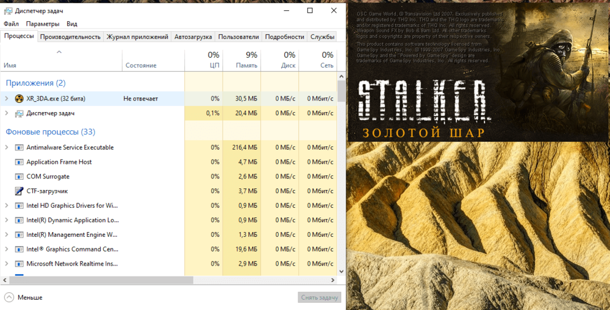This screenshot has width=610, height=310.
Task: Expand Intel(R) Dynamic Application Loader row
Action: click(7, 220)
